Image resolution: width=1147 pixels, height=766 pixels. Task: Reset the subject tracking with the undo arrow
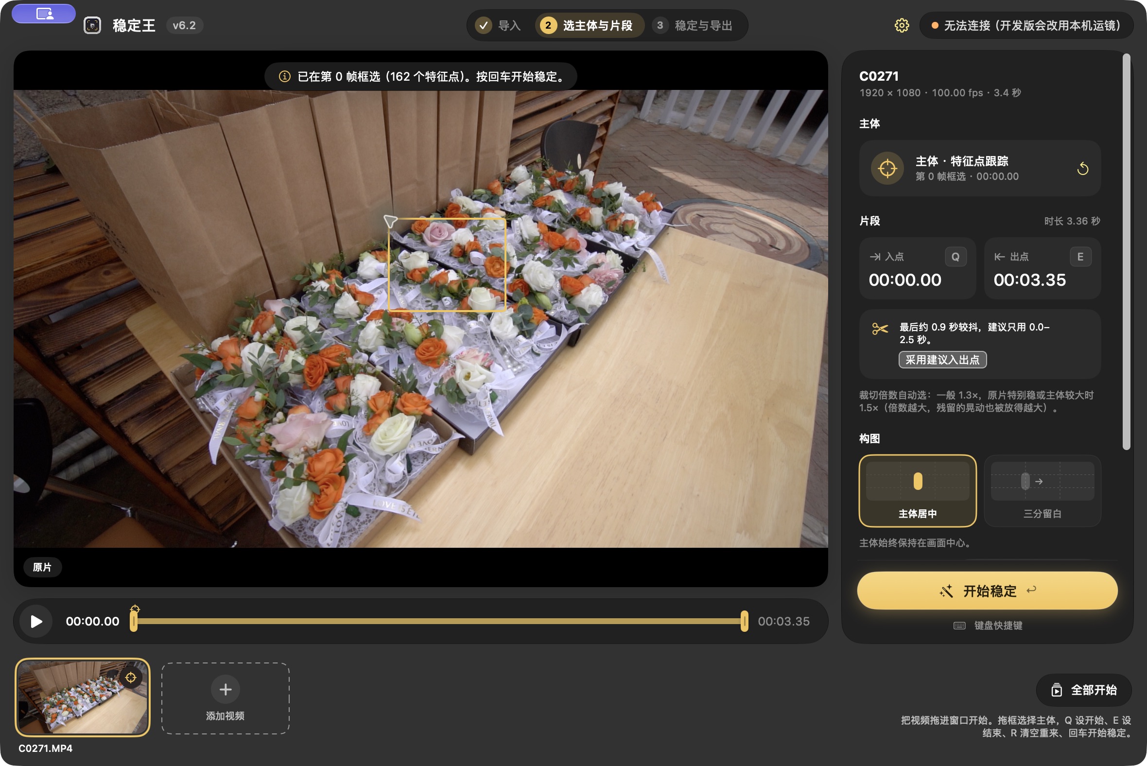(x=1082, y=169)
